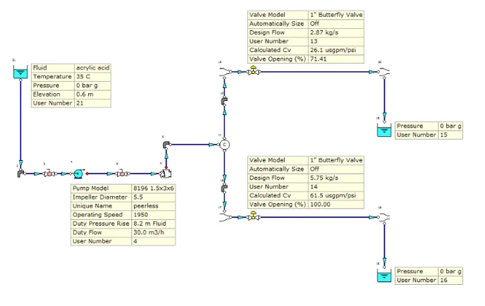Click the 71.41 Valve Opening value
This screenshot has height=306, width=485.
(x=336, y=59)
